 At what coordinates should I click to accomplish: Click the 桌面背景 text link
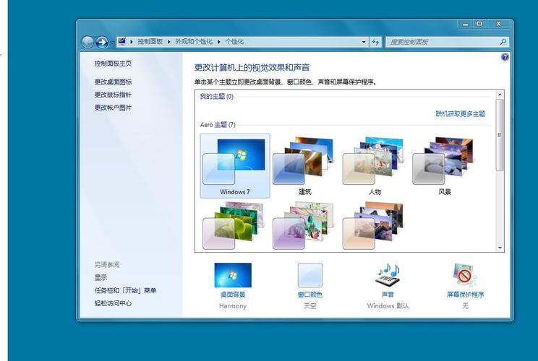(x=233, y=295)
